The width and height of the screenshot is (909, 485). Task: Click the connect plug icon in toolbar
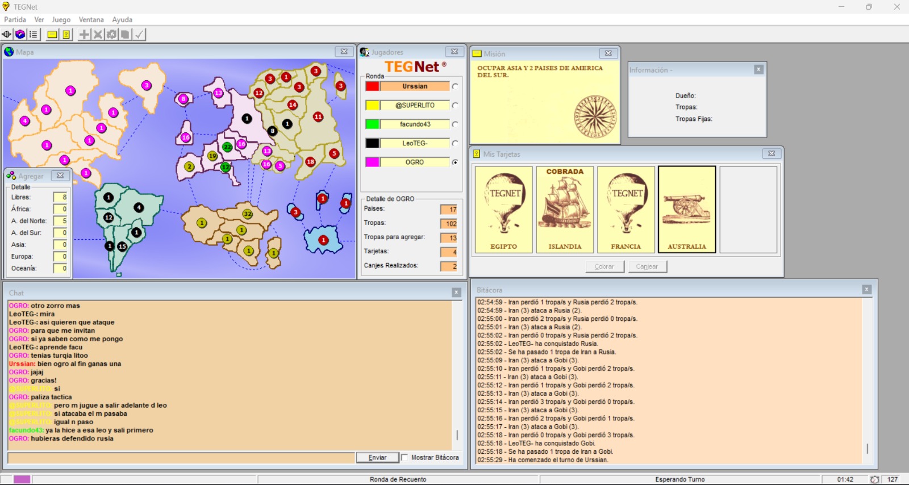(x=7, y=35)
